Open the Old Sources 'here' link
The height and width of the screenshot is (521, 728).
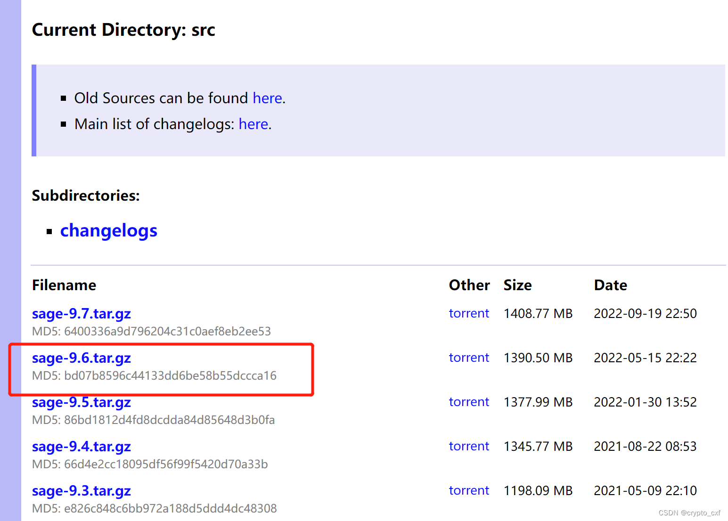tap(267, 98)
